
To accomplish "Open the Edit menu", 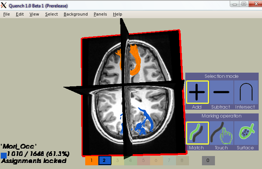I will coord(20,14).
